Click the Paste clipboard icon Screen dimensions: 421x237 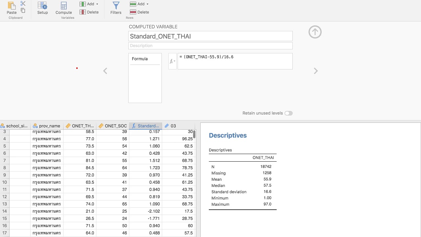pyautogui.click(x=12, y=8)
